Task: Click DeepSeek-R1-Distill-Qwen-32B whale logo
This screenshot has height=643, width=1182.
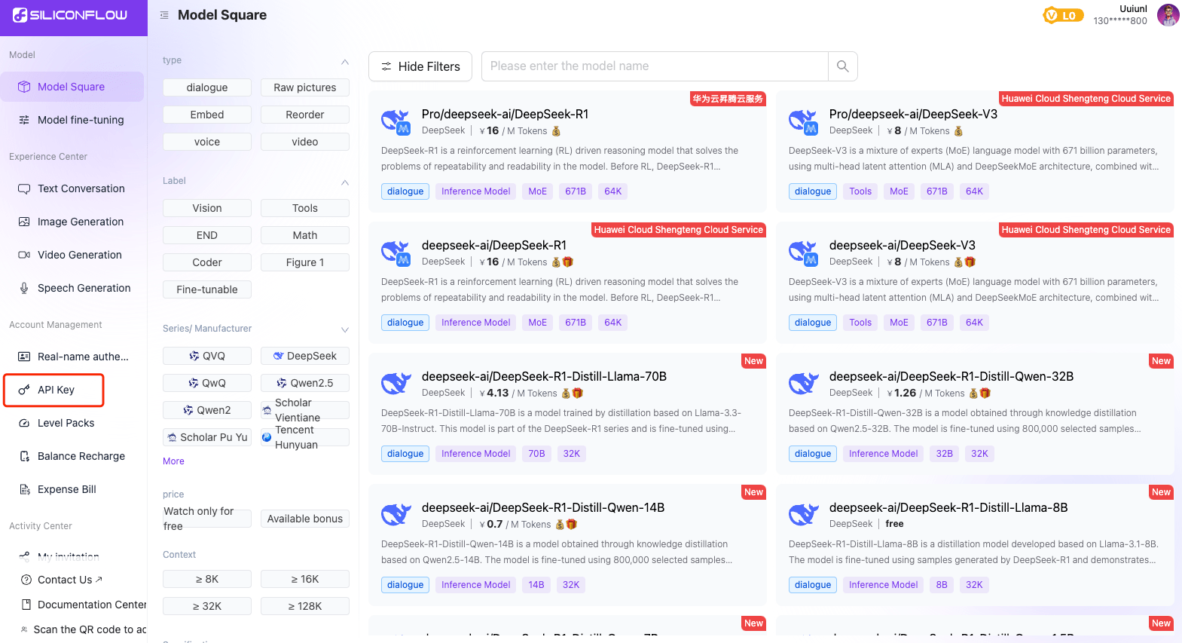Action: pos(803,384)
